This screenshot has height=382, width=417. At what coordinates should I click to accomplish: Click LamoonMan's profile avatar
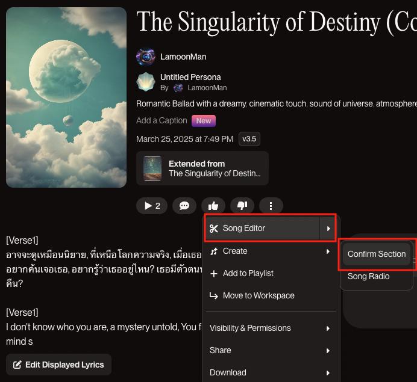(x=146, y=57)
